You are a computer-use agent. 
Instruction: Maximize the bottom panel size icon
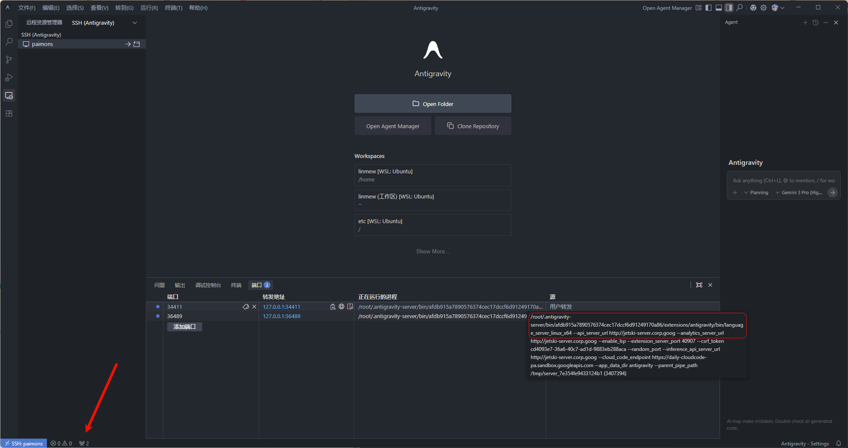699,285
